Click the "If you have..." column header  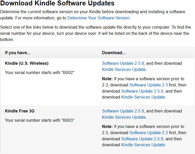[18, 53]
